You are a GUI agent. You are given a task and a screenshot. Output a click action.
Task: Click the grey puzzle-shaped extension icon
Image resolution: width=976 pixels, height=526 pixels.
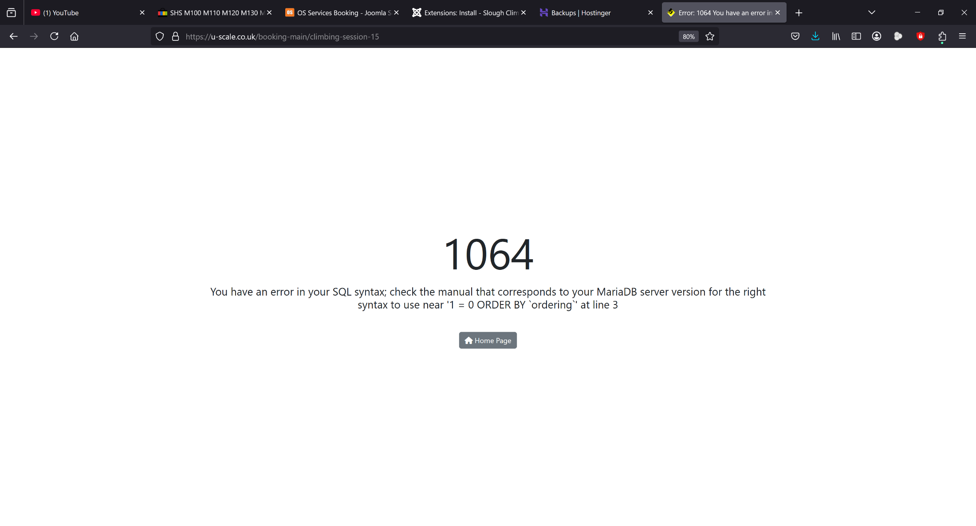(x=898, y=36)
